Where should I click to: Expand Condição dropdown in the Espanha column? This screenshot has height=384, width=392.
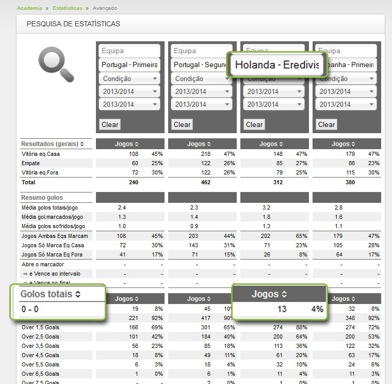click(x=346, y=79)
